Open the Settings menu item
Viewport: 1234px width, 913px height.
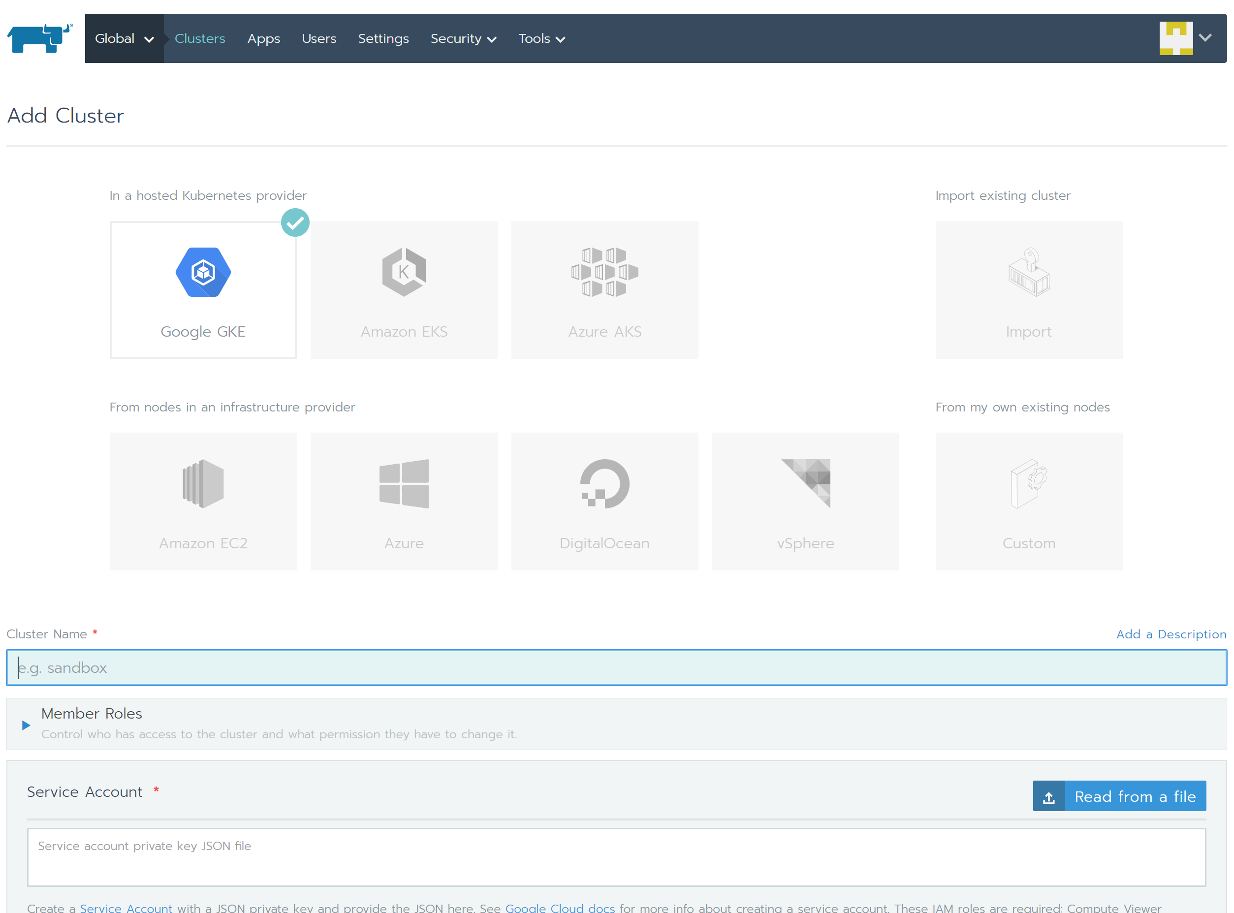(383, 38)
